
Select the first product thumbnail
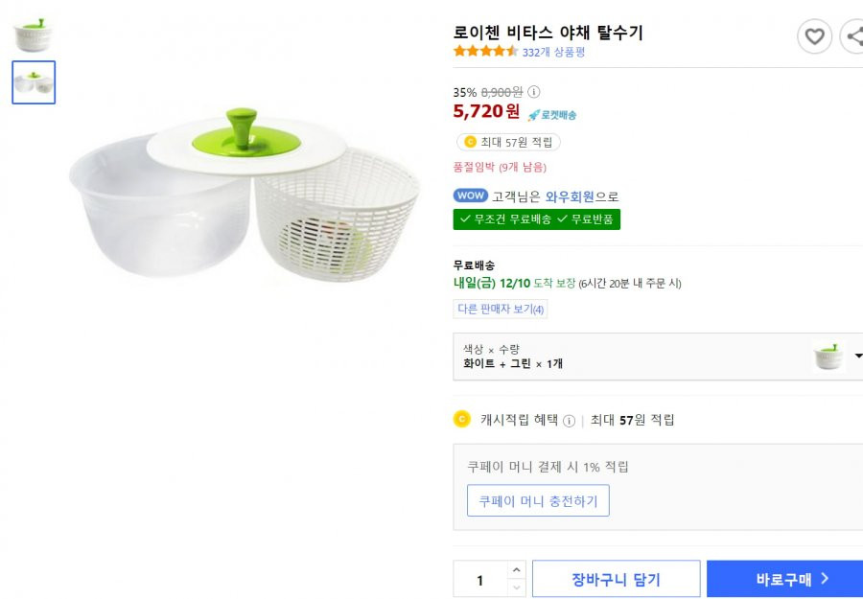click(34, 35)
